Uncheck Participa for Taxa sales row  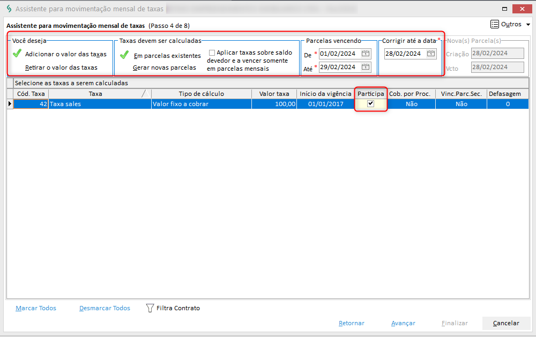pos(370,104)
